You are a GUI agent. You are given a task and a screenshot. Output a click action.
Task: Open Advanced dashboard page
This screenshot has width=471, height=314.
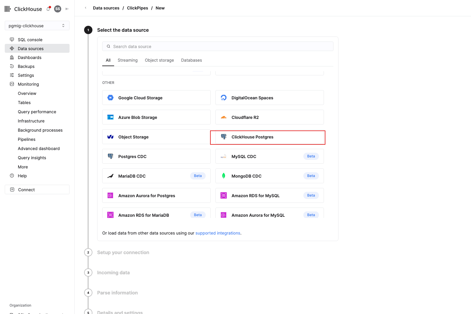[39, 149]
